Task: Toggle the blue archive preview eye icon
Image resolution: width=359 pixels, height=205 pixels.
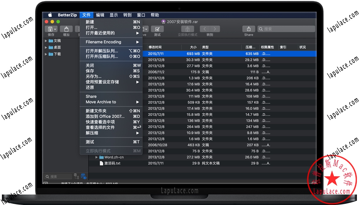Action: click(84, 176)
